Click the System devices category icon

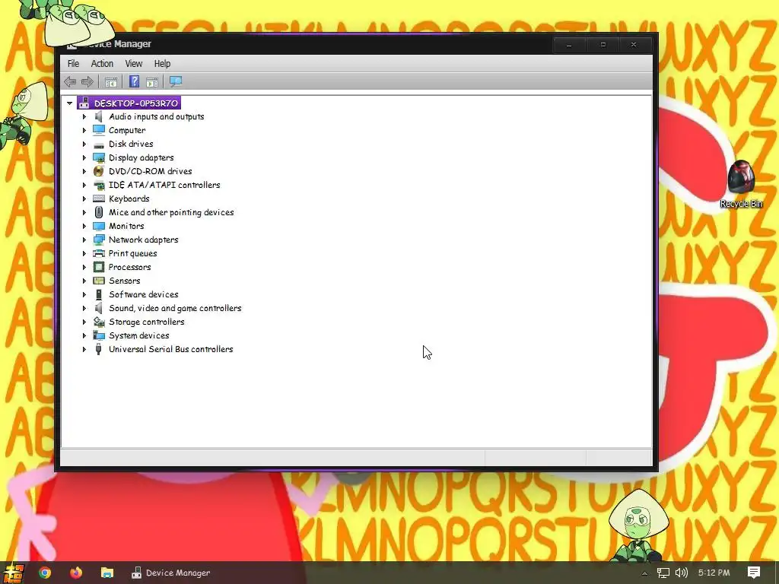tap(99, 335)
